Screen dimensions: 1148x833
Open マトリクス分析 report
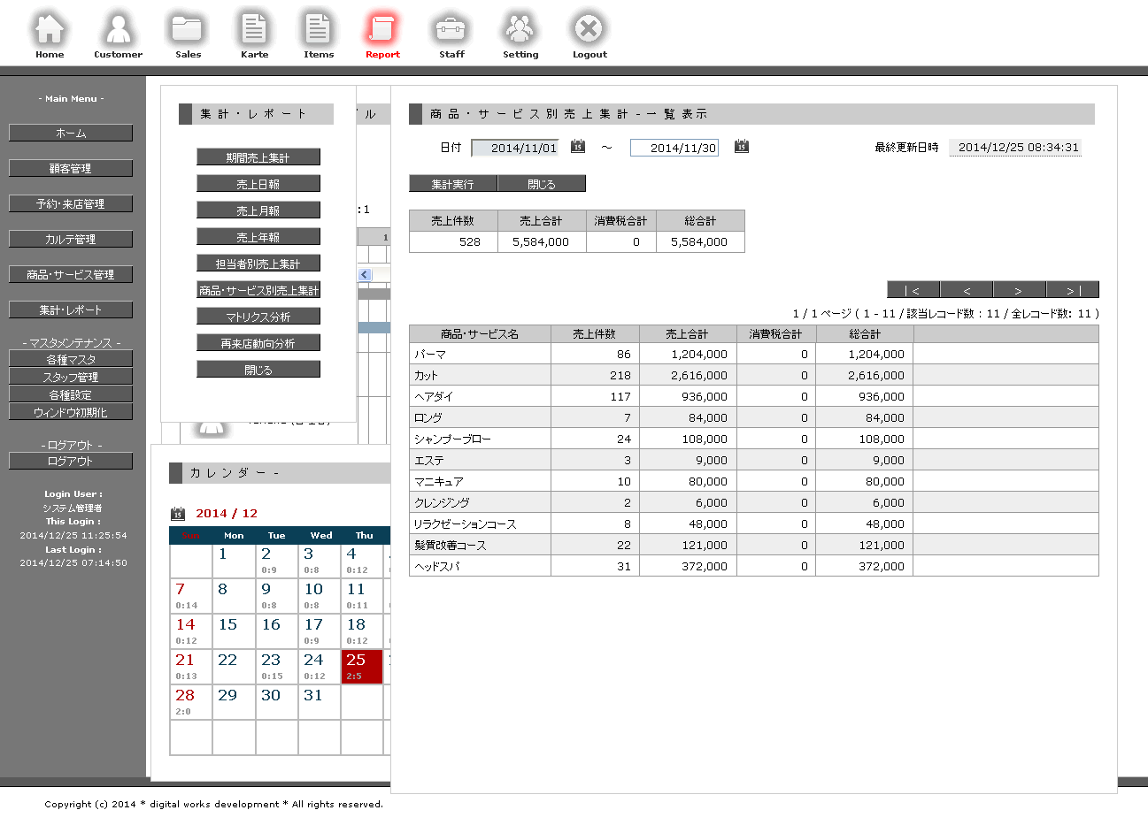pyautogui.click(x=258, y=317)
